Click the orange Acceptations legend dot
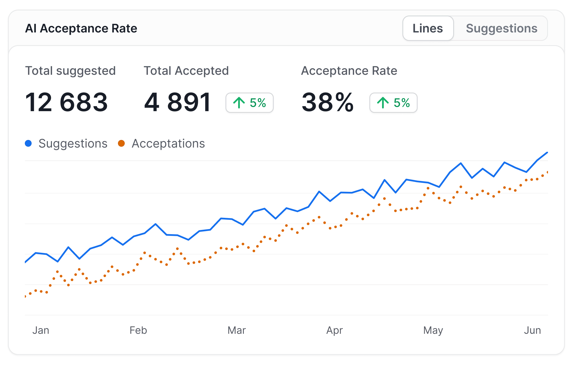The image size is (570, 371). tap(122, 143)
